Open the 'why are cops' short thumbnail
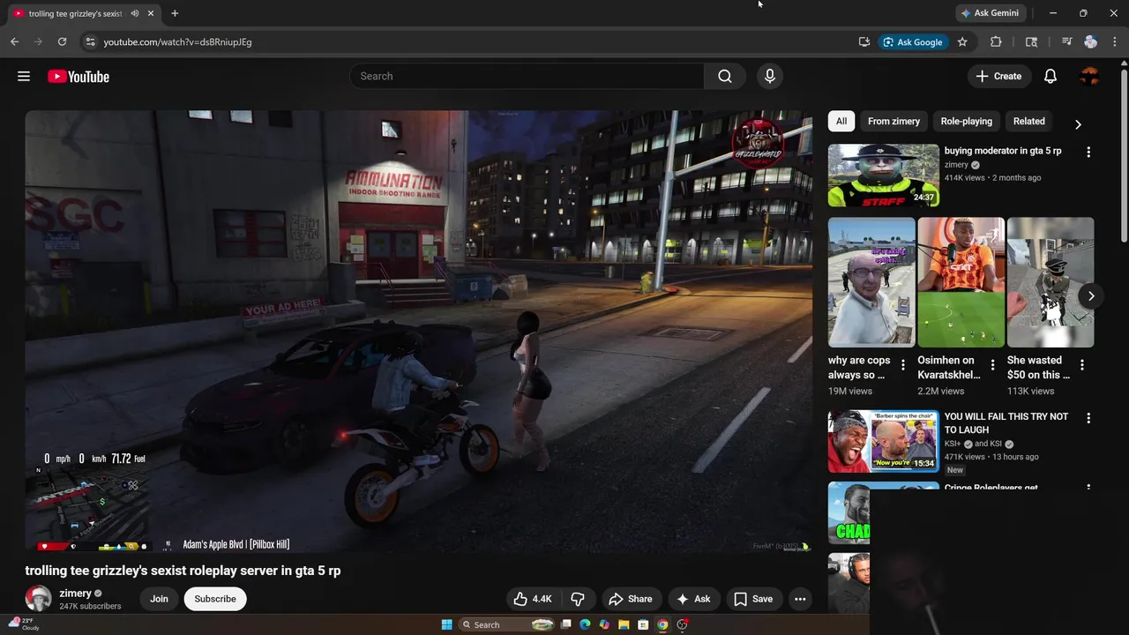Screen dimensions: 1129x635 tap(871, 282)
